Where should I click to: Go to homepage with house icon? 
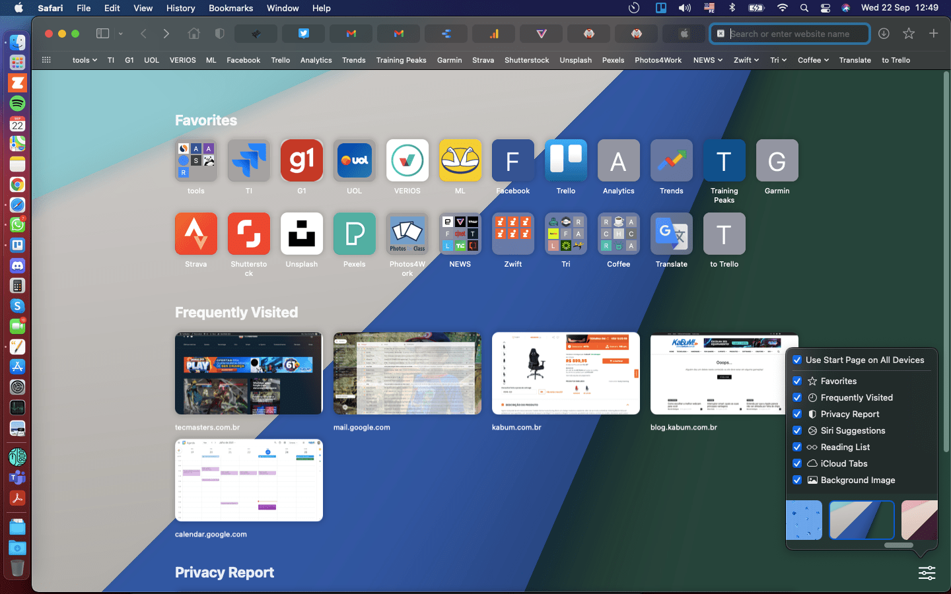[194, 34]
